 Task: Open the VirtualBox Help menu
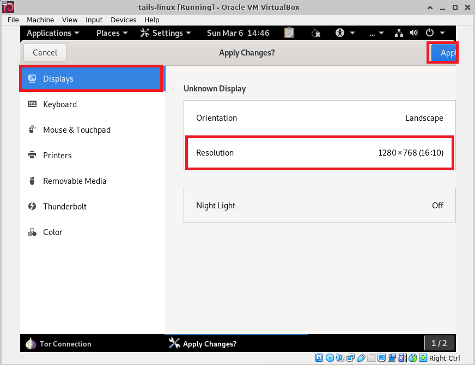tap(152, 20)
